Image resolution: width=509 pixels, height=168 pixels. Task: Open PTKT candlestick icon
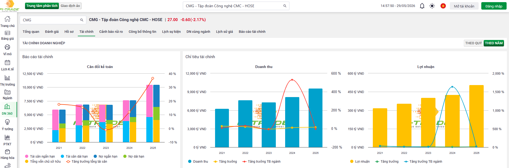pyautogui.click(x=7, y=137)
